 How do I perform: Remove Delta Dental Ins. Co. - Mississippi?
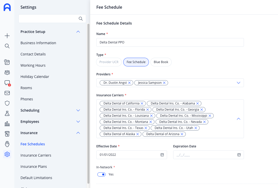click(x=210, y=116)
